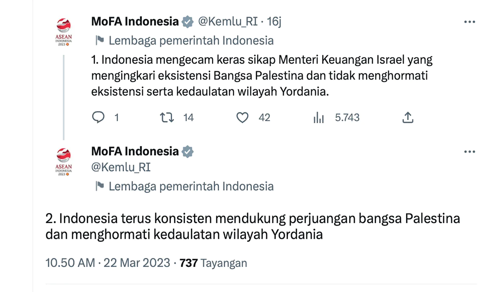Open MoFA Indonesia name on first tweet
Screen dimensions: 487x292
pyautogui.click(x=135, y=21)
